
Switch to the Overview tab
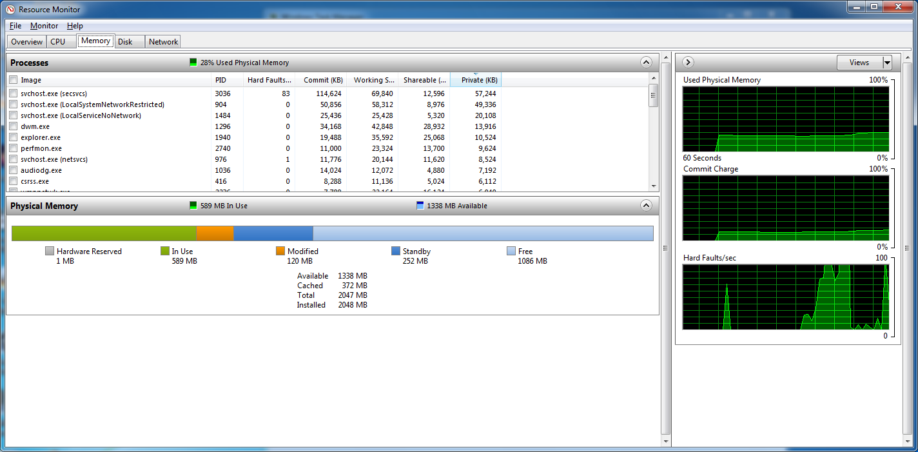point(26,41)
